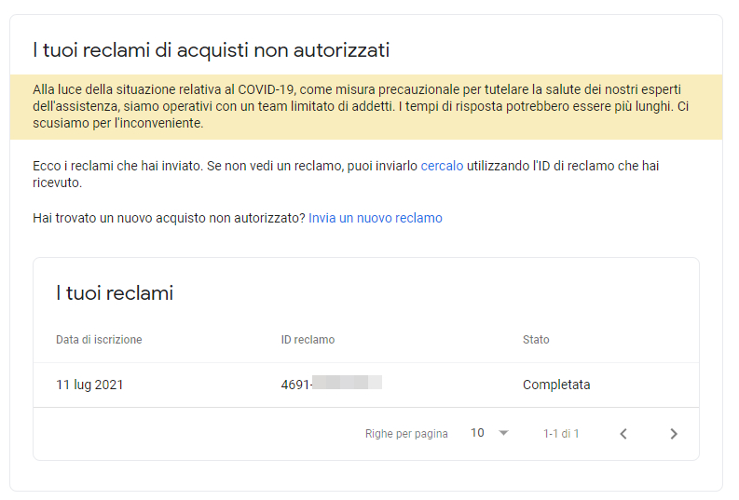739x500 pixels.
Task: Open the 'cercalo' link
Action: (x=442, y=167)
